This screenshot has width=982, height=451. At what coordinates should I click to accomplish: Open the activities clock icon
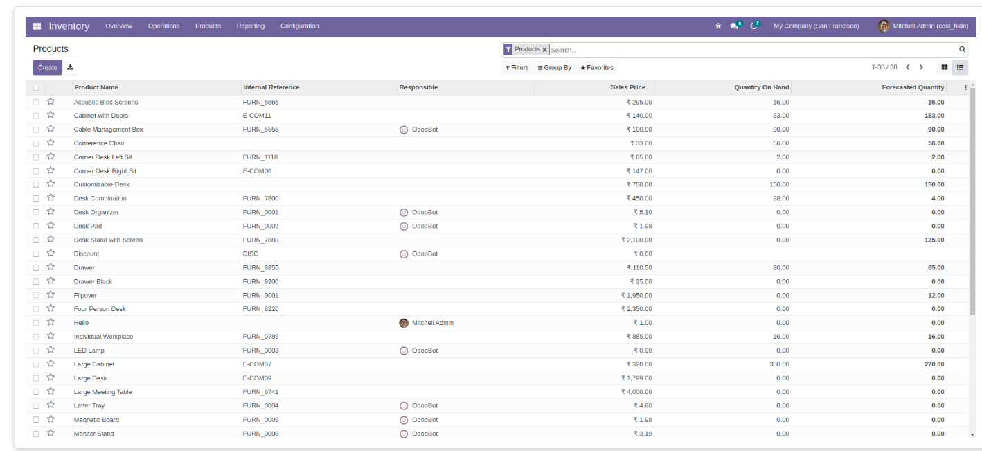(754, 26)
